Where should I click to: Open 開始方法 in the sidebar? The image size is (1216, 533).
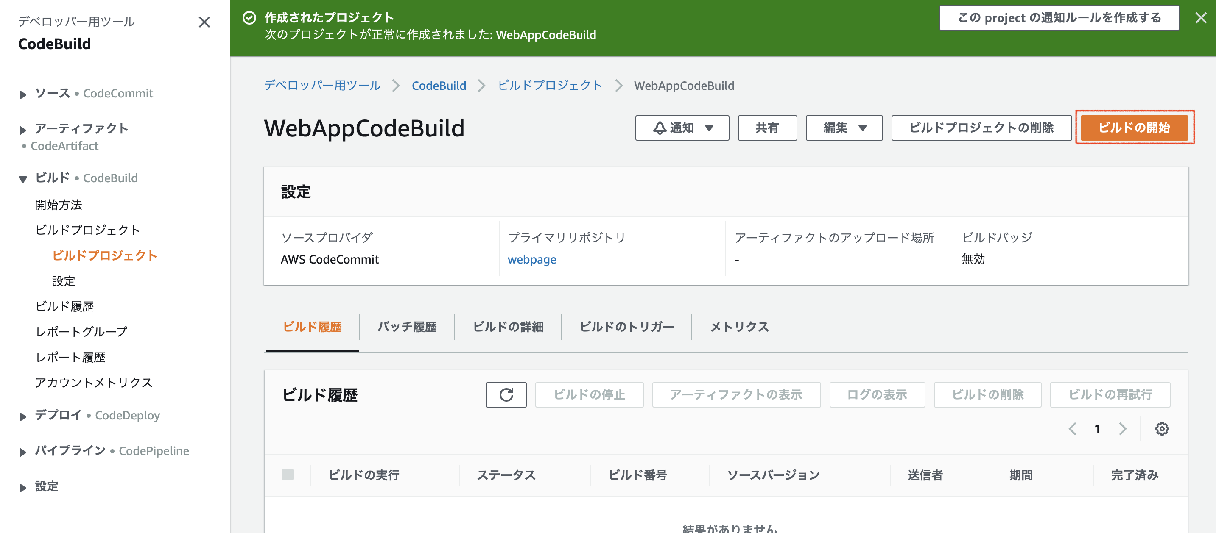click(x=59, y=205)
